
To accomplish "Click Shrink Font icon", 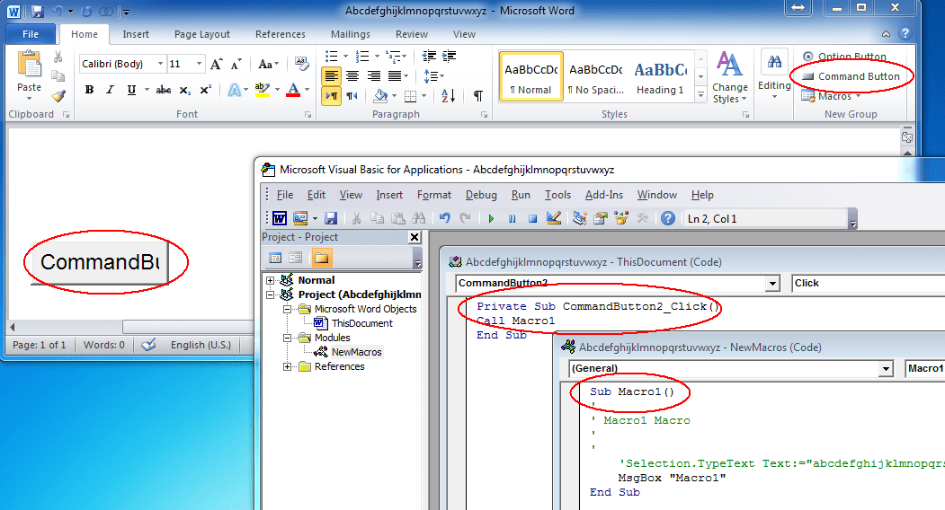I will [x=236, y=64].
